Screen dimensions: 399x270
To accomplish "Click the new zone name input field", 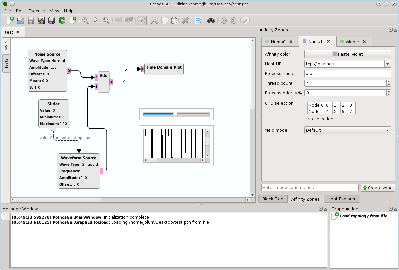I will coord(310,188).
